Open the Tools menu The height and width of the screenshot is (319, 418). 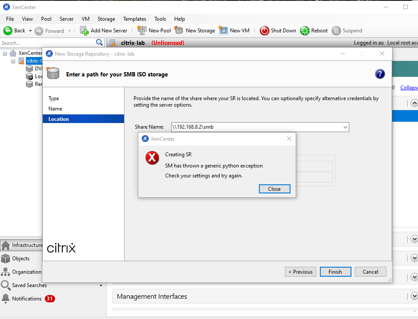(x=160, y=19)
